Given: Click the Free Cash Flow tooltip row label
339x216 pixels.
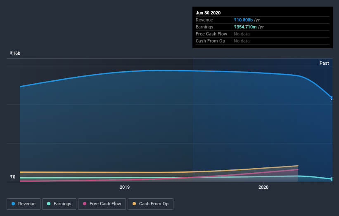Looking at the screenshot, I should point(211,34).
